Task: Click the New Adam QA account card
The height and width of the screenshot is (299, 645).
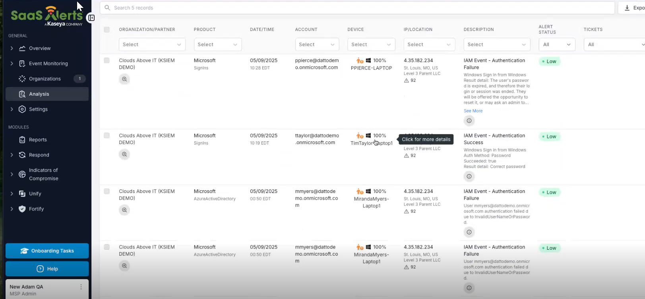Action: click(x=47, y=289)
